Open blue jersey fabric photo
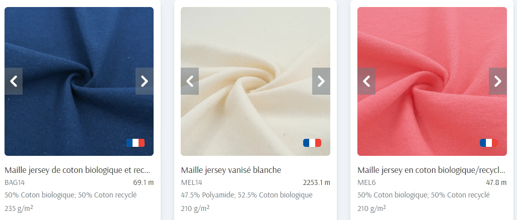The width and height of the screenshot is (517, 220). coord(79,43)
